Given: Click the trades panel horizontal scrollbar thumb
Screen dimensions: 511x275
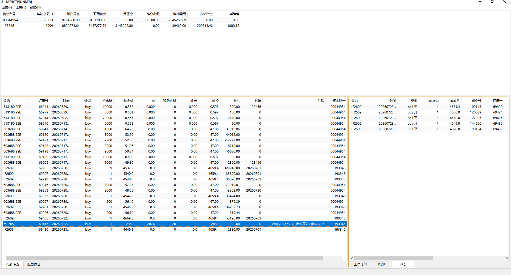Looking at the screenshot, I should [x=394, y=258].
